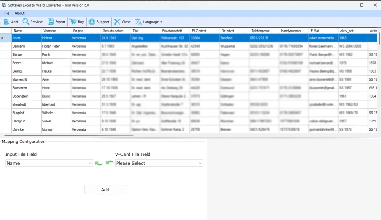Click the Vorname cell 'Gunnar'

pyautogui.click(x=56, y=129)
